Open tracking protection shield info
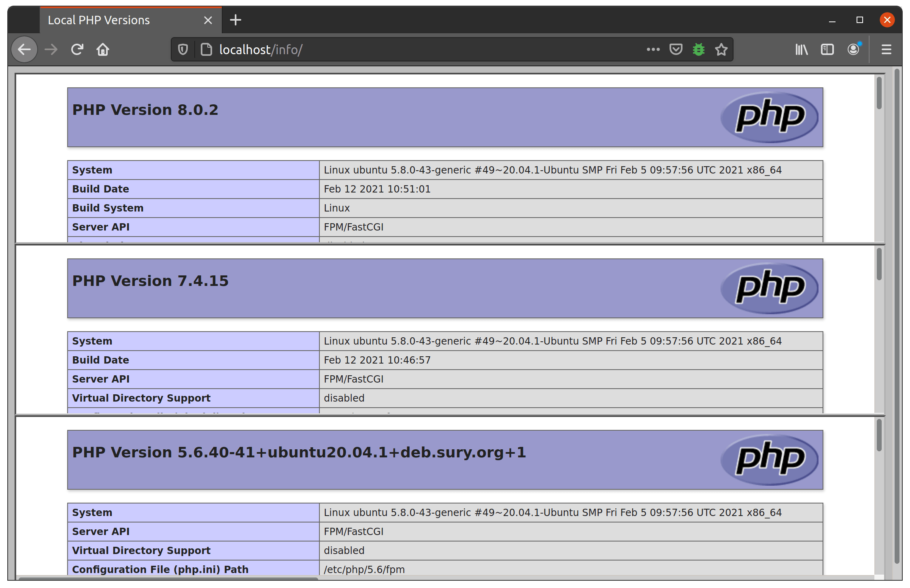This screenshot has height=588, width=910. coord(183,49)
